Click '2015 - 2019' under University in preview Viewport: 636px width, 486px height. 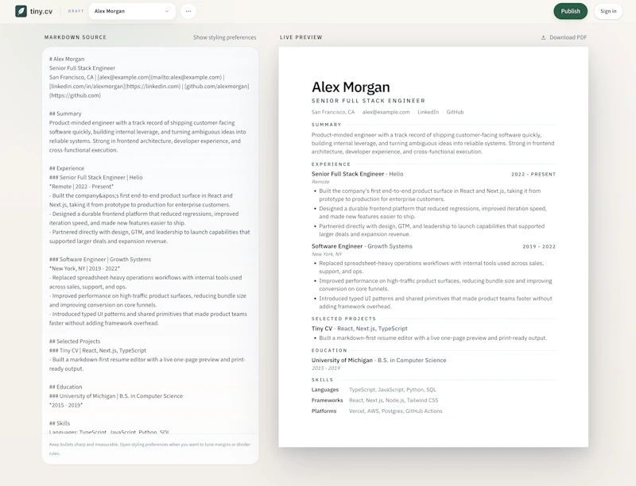click(x=326, y=368)
